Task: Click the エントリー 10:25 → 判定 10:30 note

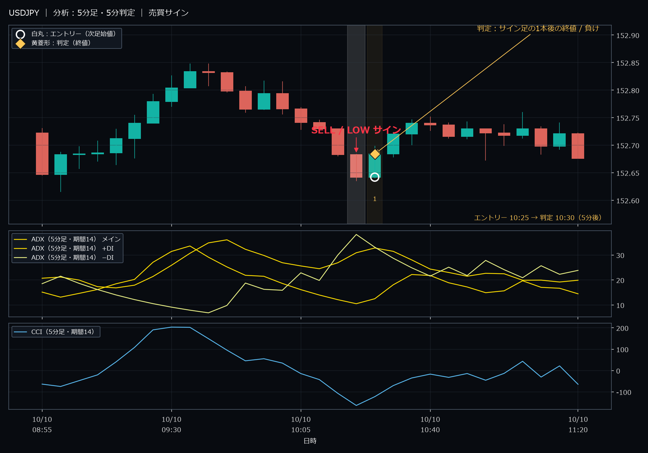Action: pyautogui.click(x=538, y=218)
